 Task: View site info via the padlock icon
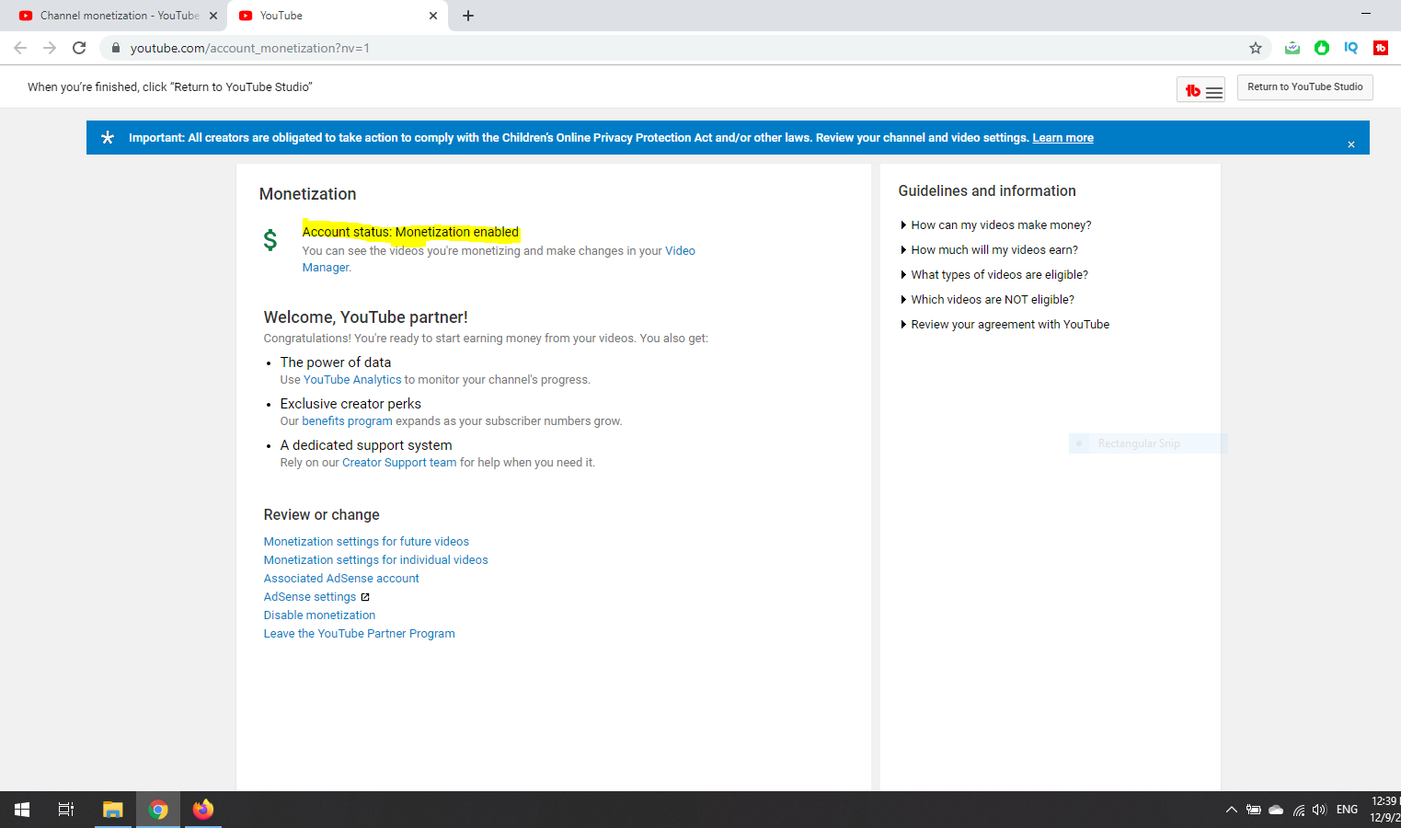pyautogui.click(x=116, y=48)
